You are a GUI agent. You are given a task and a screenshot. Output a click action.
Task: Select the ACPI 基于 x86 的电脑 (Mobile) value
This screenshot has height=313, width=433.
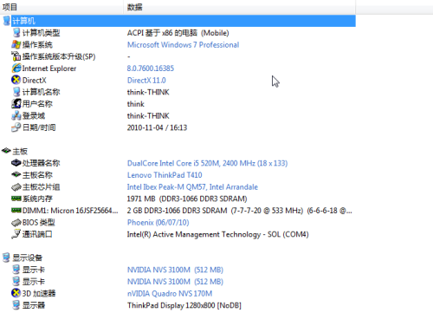pos(178,33)
